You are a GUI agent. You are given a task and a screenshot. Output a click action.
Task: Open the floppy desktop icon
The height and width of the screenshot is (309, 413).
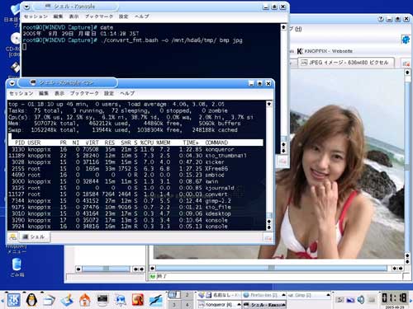coord(15,68)
